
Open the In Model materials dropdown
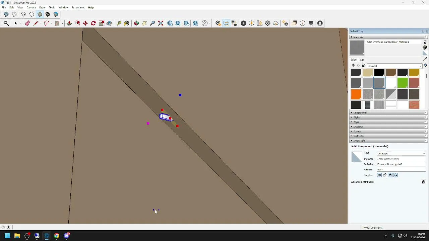(x=395, y=66)
